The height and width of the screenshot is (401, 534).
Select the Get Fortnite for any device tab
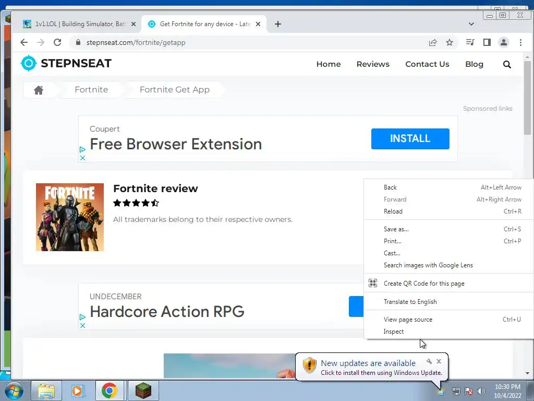pyautogui.click(x=203, y=24)
